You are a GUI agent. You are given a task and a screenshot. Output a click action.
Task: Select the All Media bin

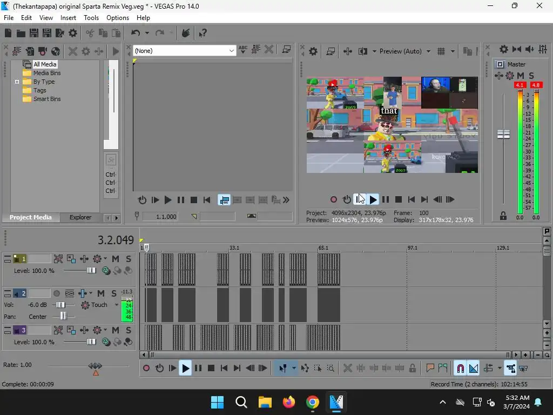point(45,64)
